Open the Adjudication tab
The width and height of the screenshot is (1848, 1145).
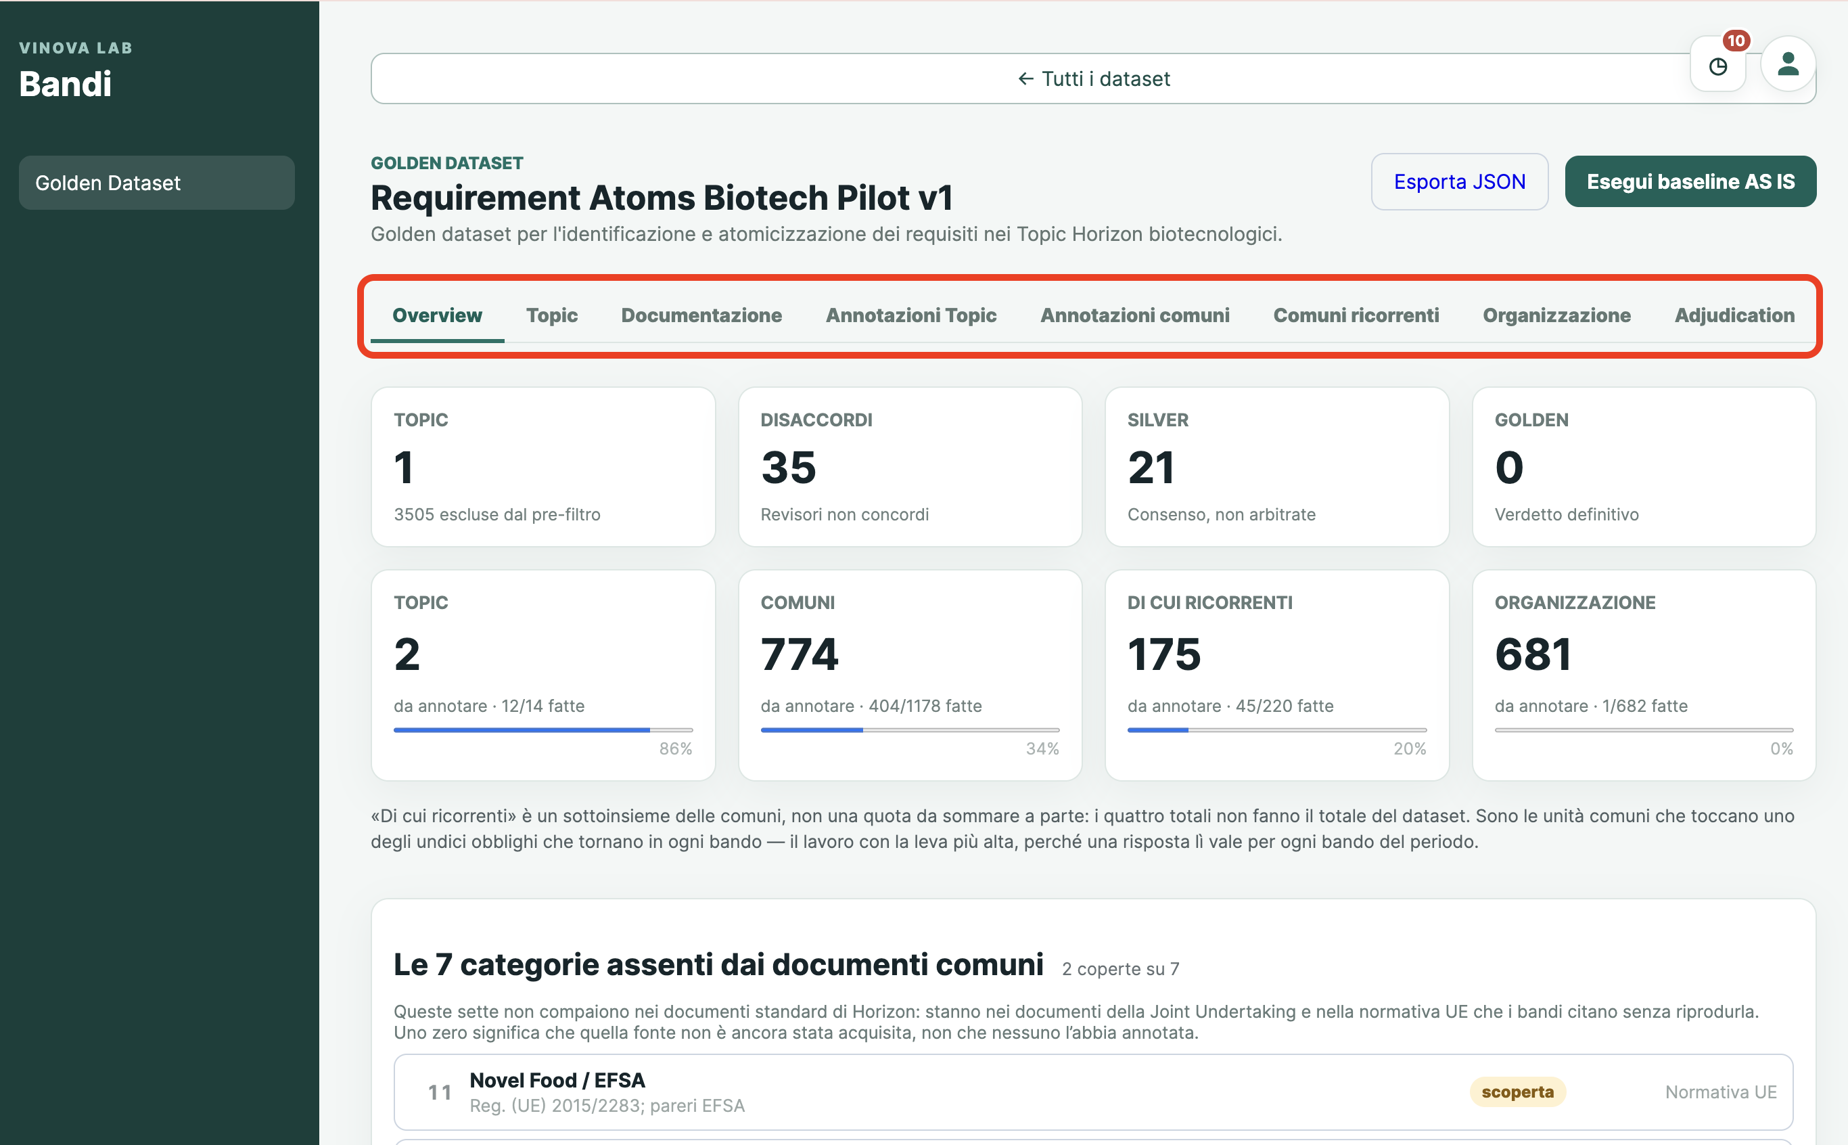[x=1734, y=315]
